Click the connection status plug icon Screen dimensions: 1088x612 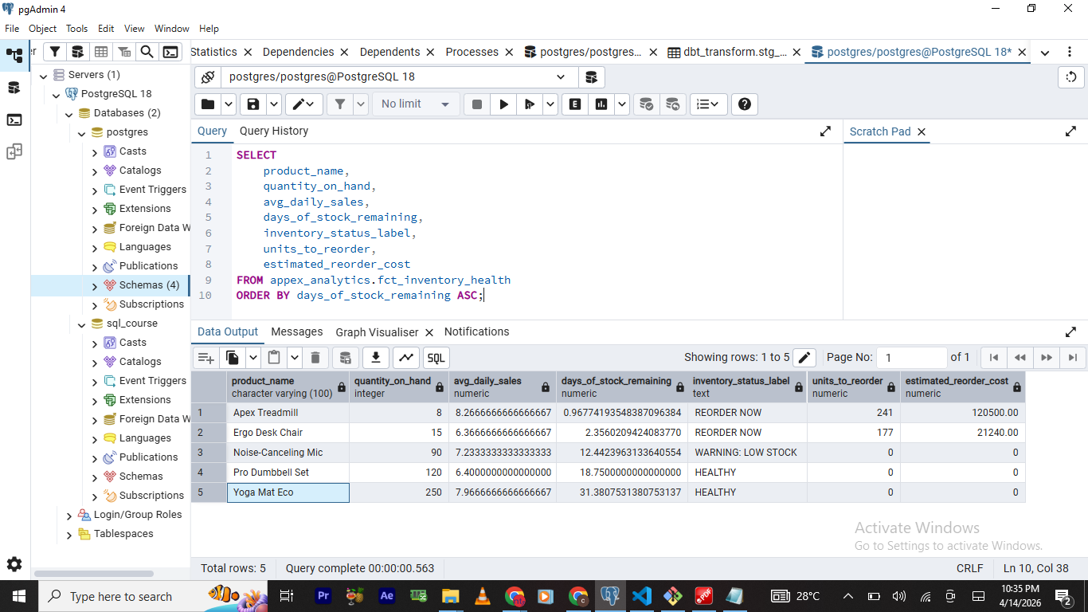point(208,77)
